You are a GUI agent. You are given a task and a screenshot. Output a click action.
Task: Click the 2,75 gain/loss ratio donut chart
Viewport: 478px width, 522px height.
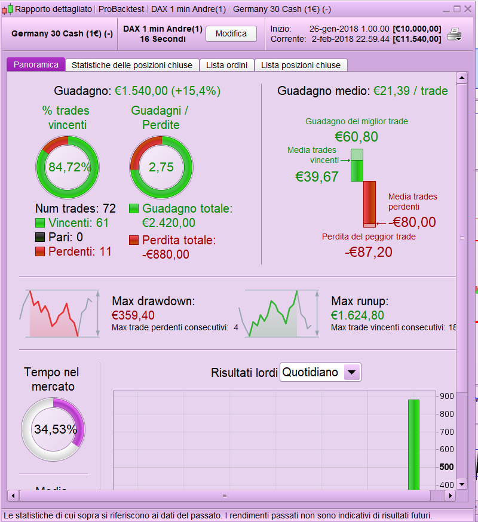coord(161,167)
